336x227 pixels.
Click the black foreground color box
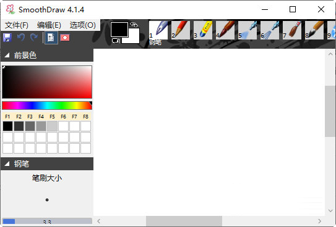[119, 30]
